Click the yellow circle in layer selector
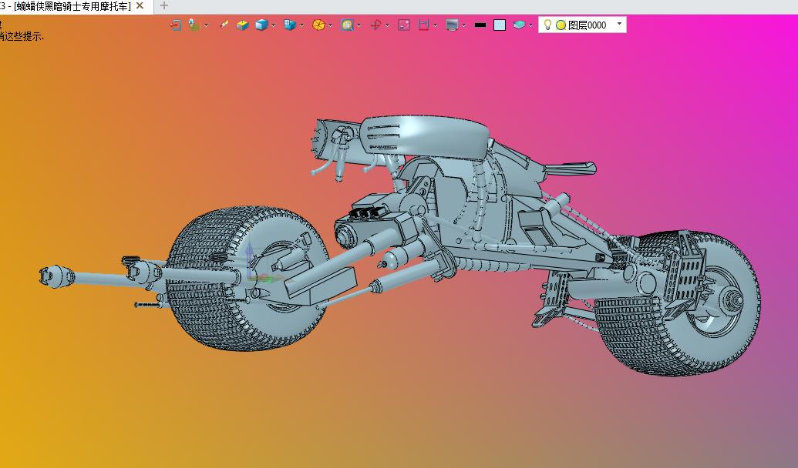The width and height of the screenshot is (798, 468). pos(561,25)
